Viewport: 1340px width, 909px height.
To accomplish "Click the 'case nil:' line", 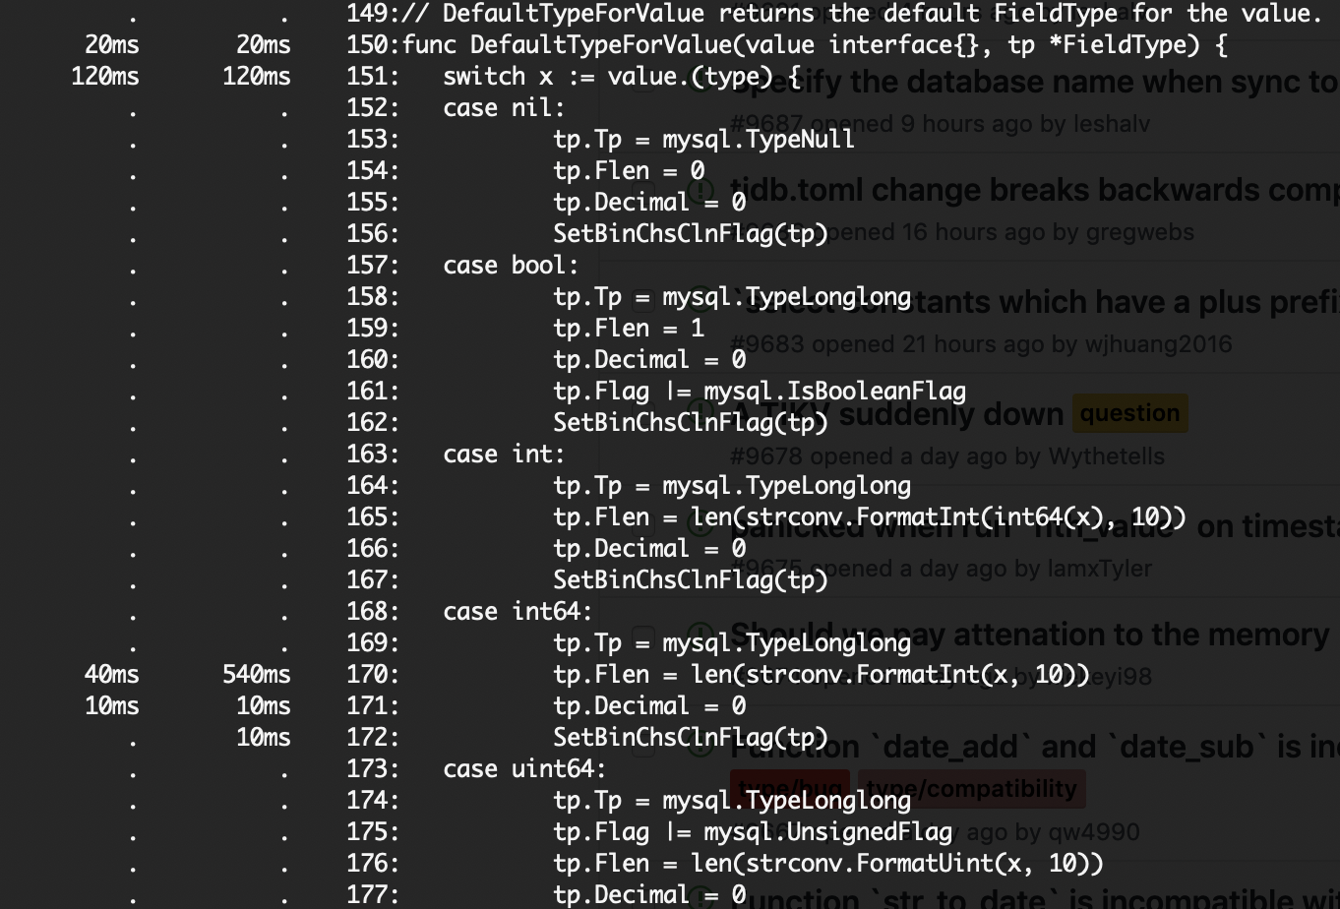I will (x=505, y=108).
